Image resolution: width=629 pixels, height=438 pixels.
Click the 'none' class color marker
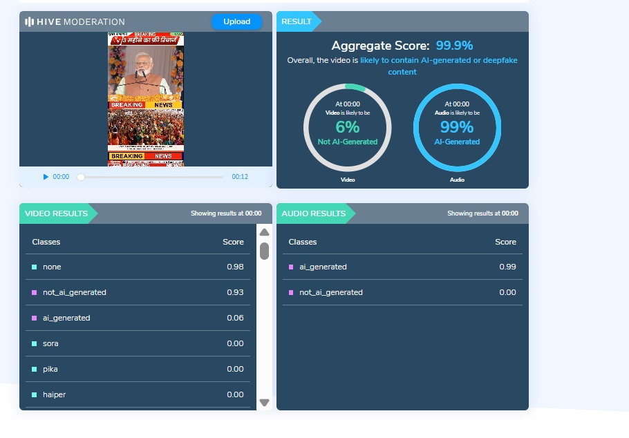pos(34,267)
